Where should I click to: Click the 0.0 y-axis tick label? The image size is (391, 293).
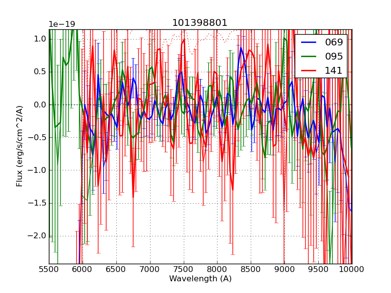tap(40, 105)
